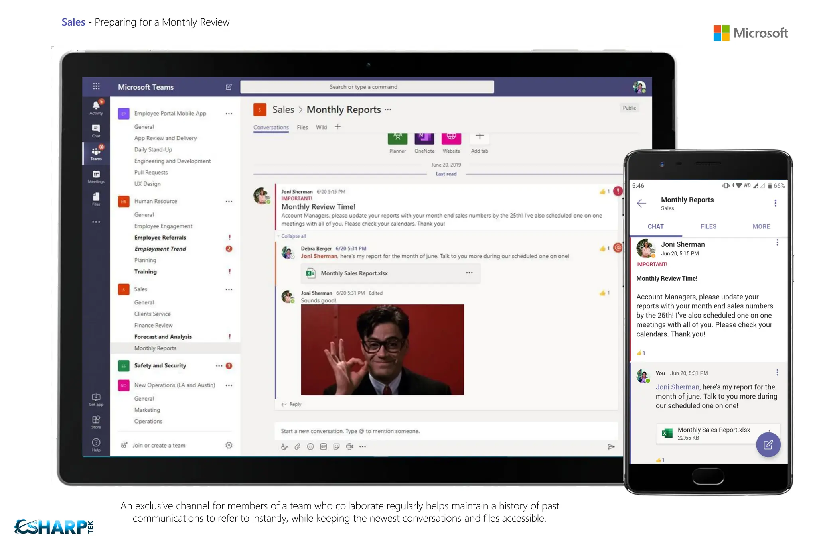Start a new chat with compose icon
This screenshot has height=546, width=817.
(x=229, y=87)
